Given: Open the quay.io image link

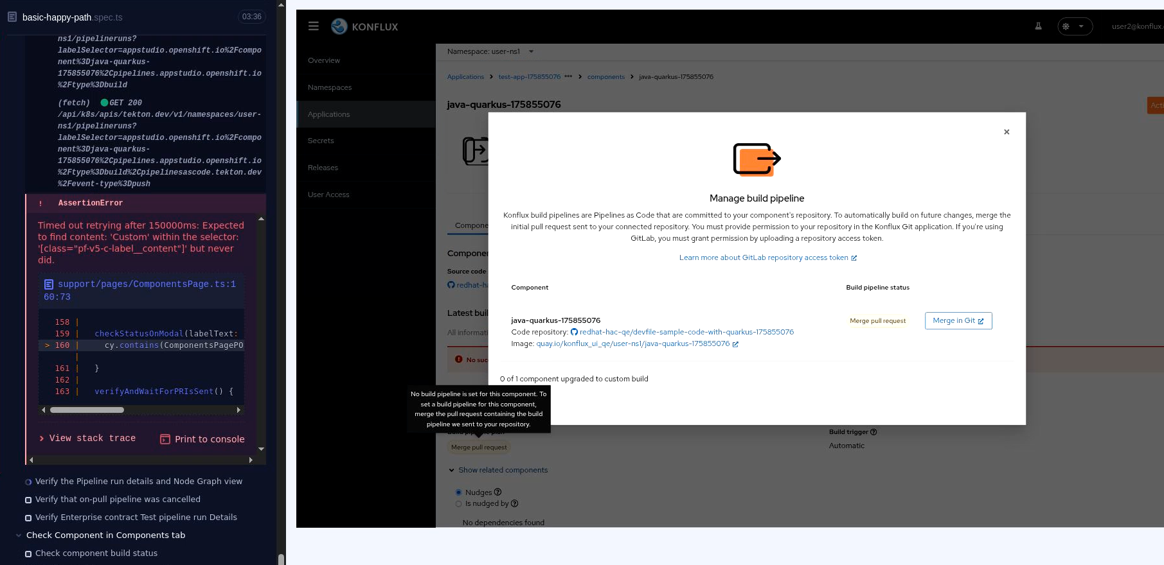Looking at the screenshot, I should (633, 343).
